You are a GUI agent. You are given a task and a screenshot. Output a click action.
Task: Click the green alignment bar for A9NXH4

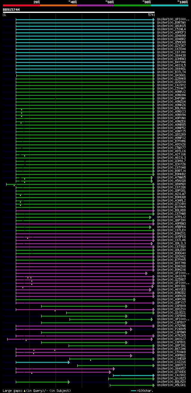point(85,95)
